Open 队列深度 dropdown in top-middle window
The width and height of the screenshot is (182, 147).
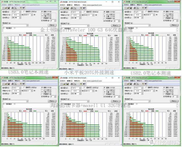click(x=119, y=21)
